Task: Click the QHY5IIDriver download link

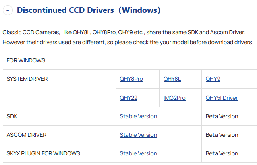Action: (222, 98)
